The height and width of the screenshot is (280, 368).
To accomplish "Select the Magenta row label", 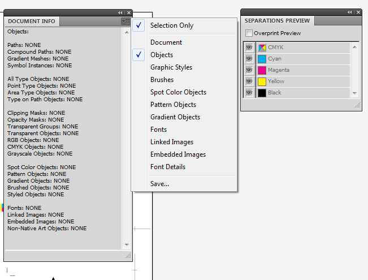I will point(279,70).
